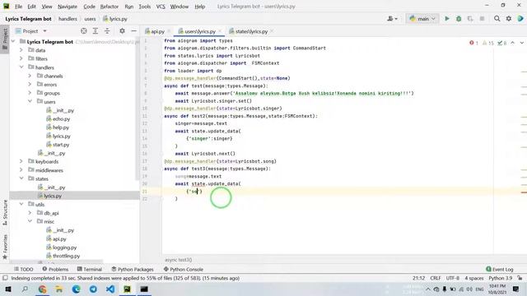Open the user account icon dropdown
This screenshot has height=296, width=527.
[392, 19]
